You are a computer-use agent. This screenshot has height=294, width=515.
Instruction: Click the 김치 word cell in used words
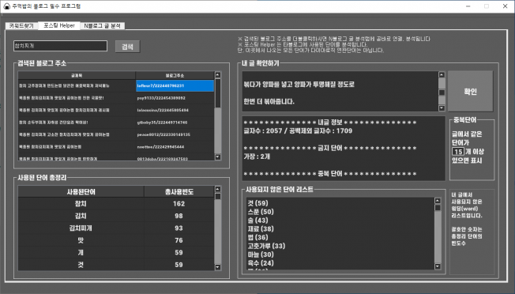pos(81,216)
